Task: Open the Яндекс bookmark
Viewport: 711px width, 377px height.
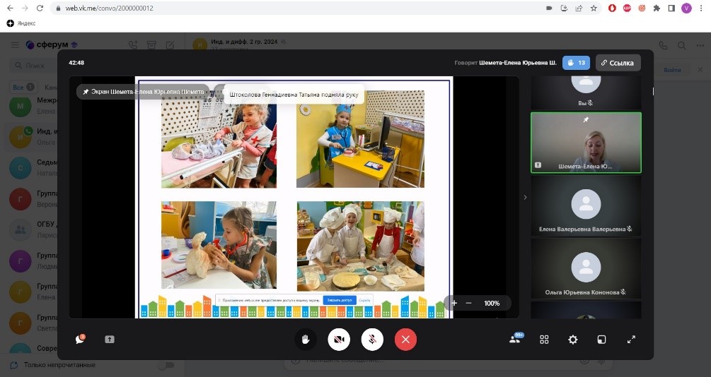Action: coord(21,23)
